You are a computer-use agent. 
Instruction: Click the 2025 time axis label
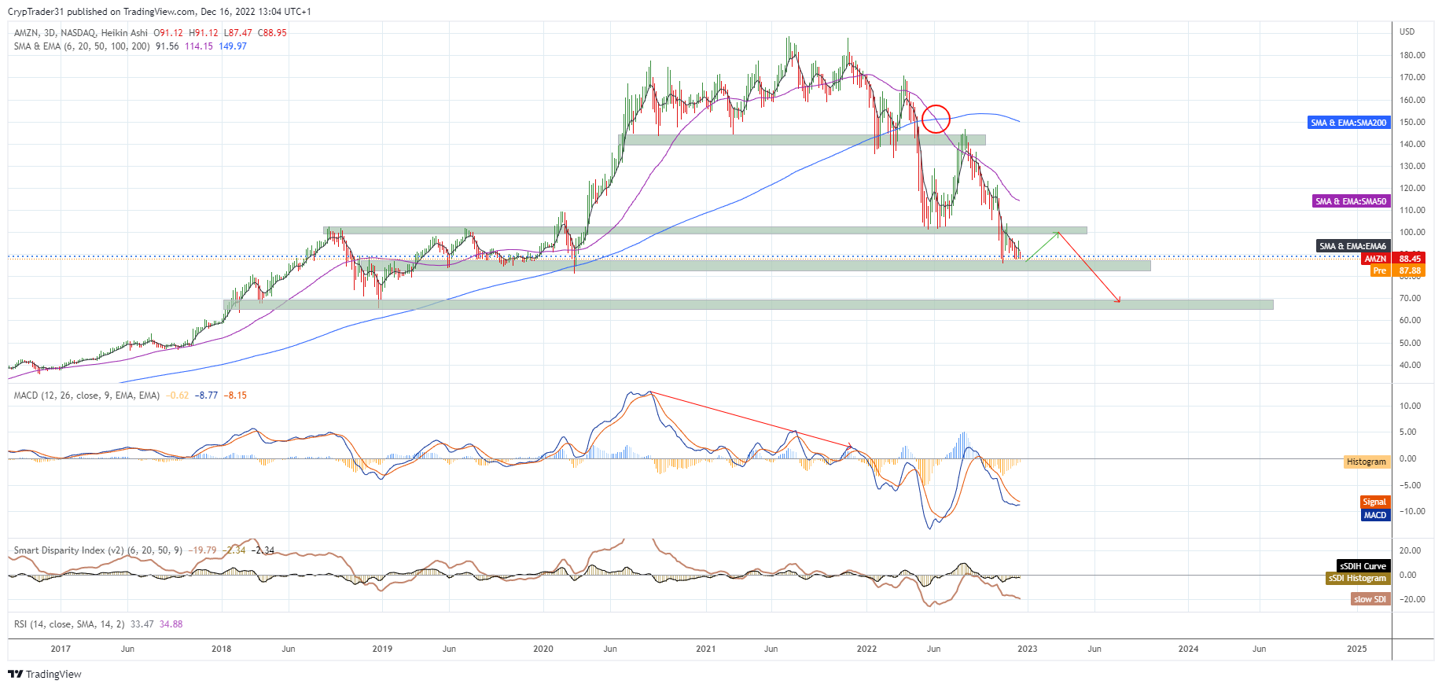pos(1357,649)
